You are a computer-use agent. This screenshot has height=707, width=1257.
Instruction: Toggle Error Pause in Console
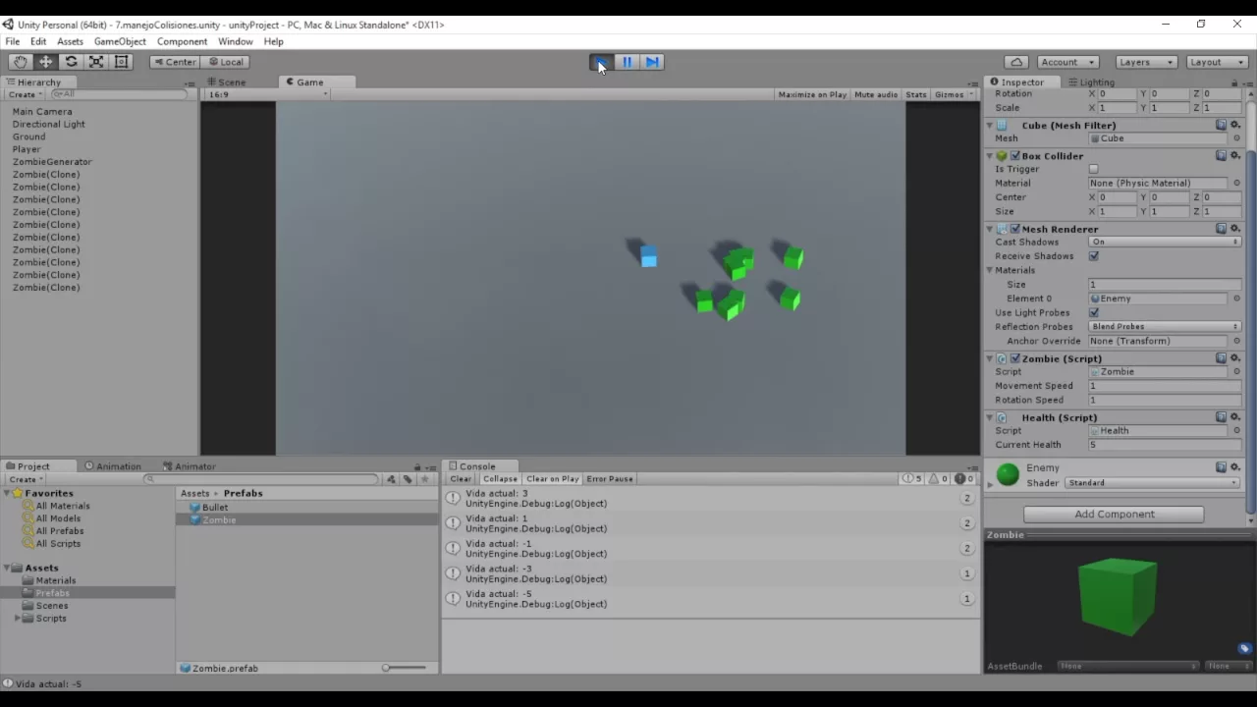click(610, 479)
